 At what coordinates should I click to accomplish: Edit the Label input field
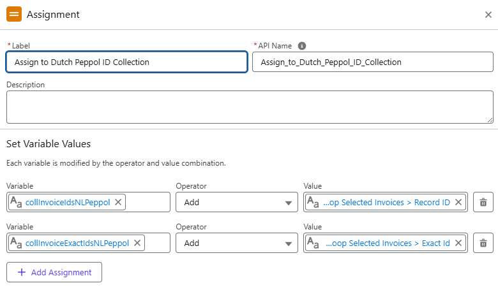pyautogui.click(x=126, y=62)
